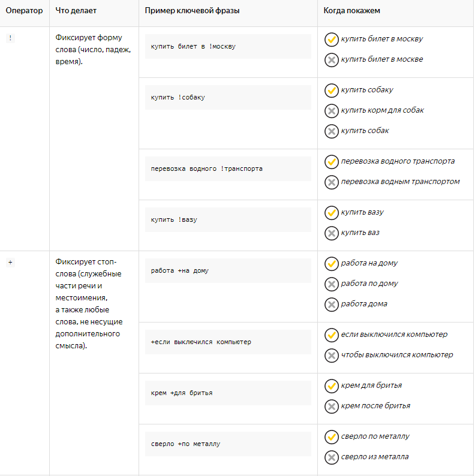Screen dimensions: 475x476
Task: Click the 'сверло +по металлу' code example
Action: pos(186,444)
